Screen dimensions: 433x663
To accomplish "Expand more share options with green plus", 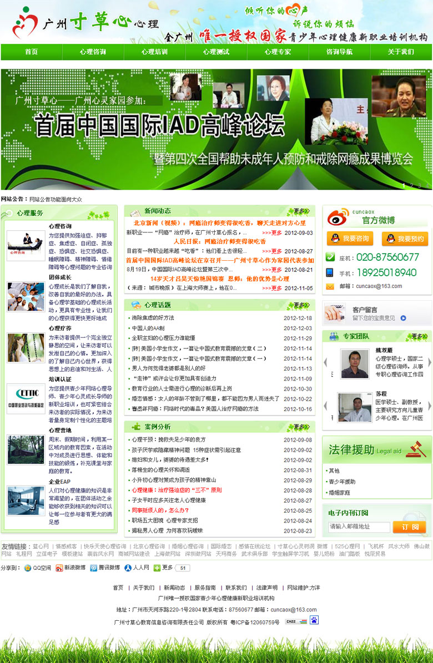I will click(x=157, y=568).
